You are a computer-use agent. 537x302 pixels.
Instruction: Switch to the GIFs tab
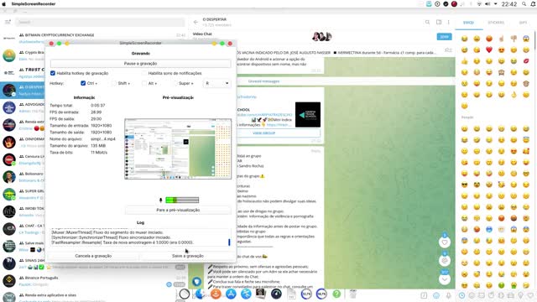tap(523, 23)
